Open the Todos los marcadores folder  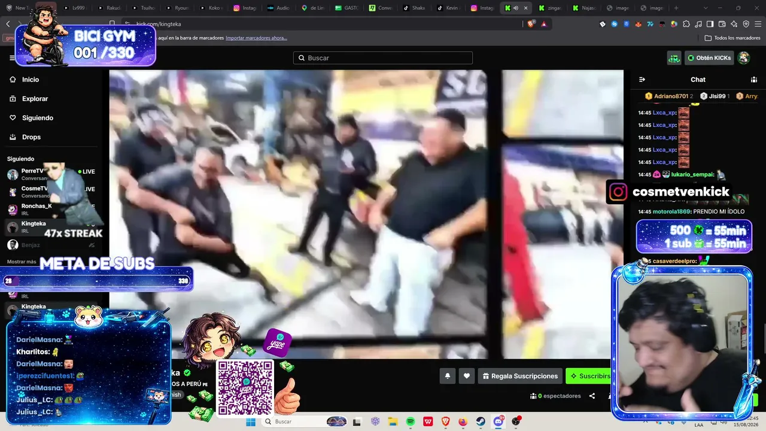732,38
